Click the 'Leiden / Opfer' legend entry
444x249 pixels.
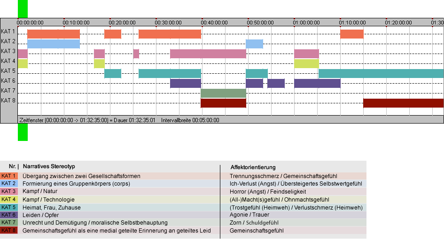coord(40,215)
